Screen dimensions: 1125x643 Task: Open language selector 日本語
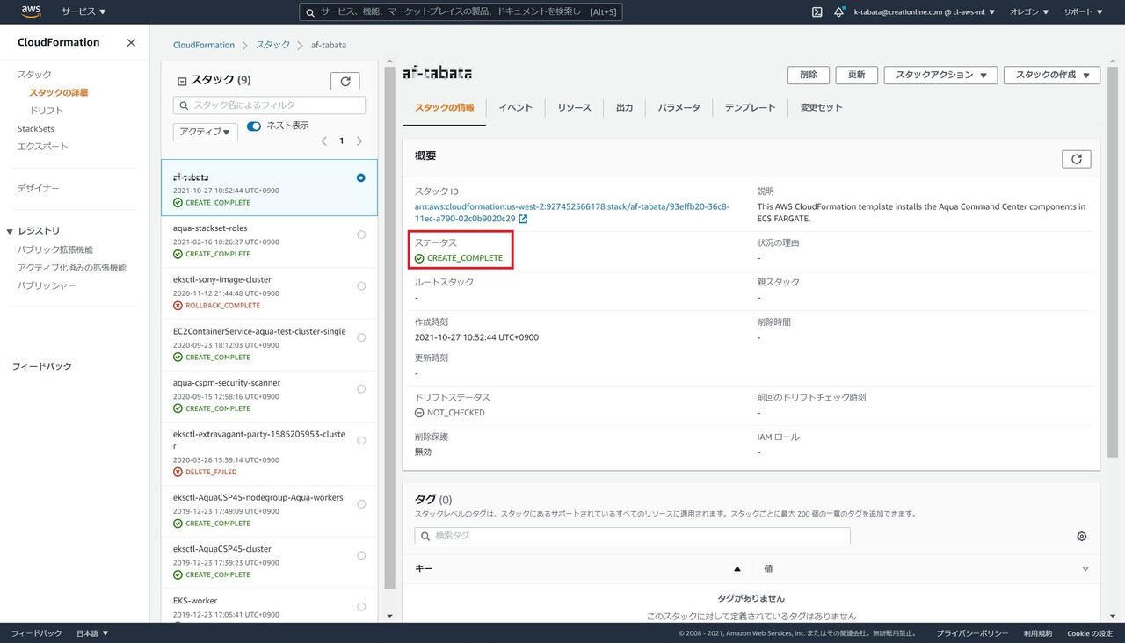coord(92,633)
